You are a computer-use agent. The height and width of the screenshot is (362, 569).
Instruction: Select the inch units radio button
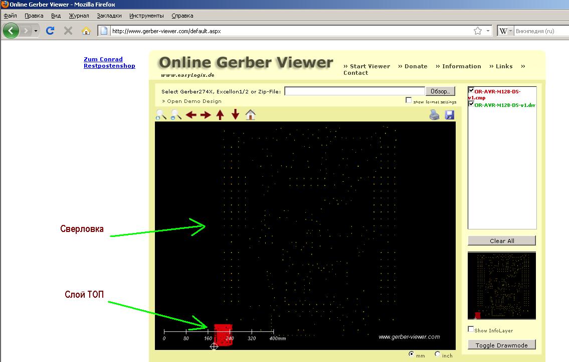(437, 353)
